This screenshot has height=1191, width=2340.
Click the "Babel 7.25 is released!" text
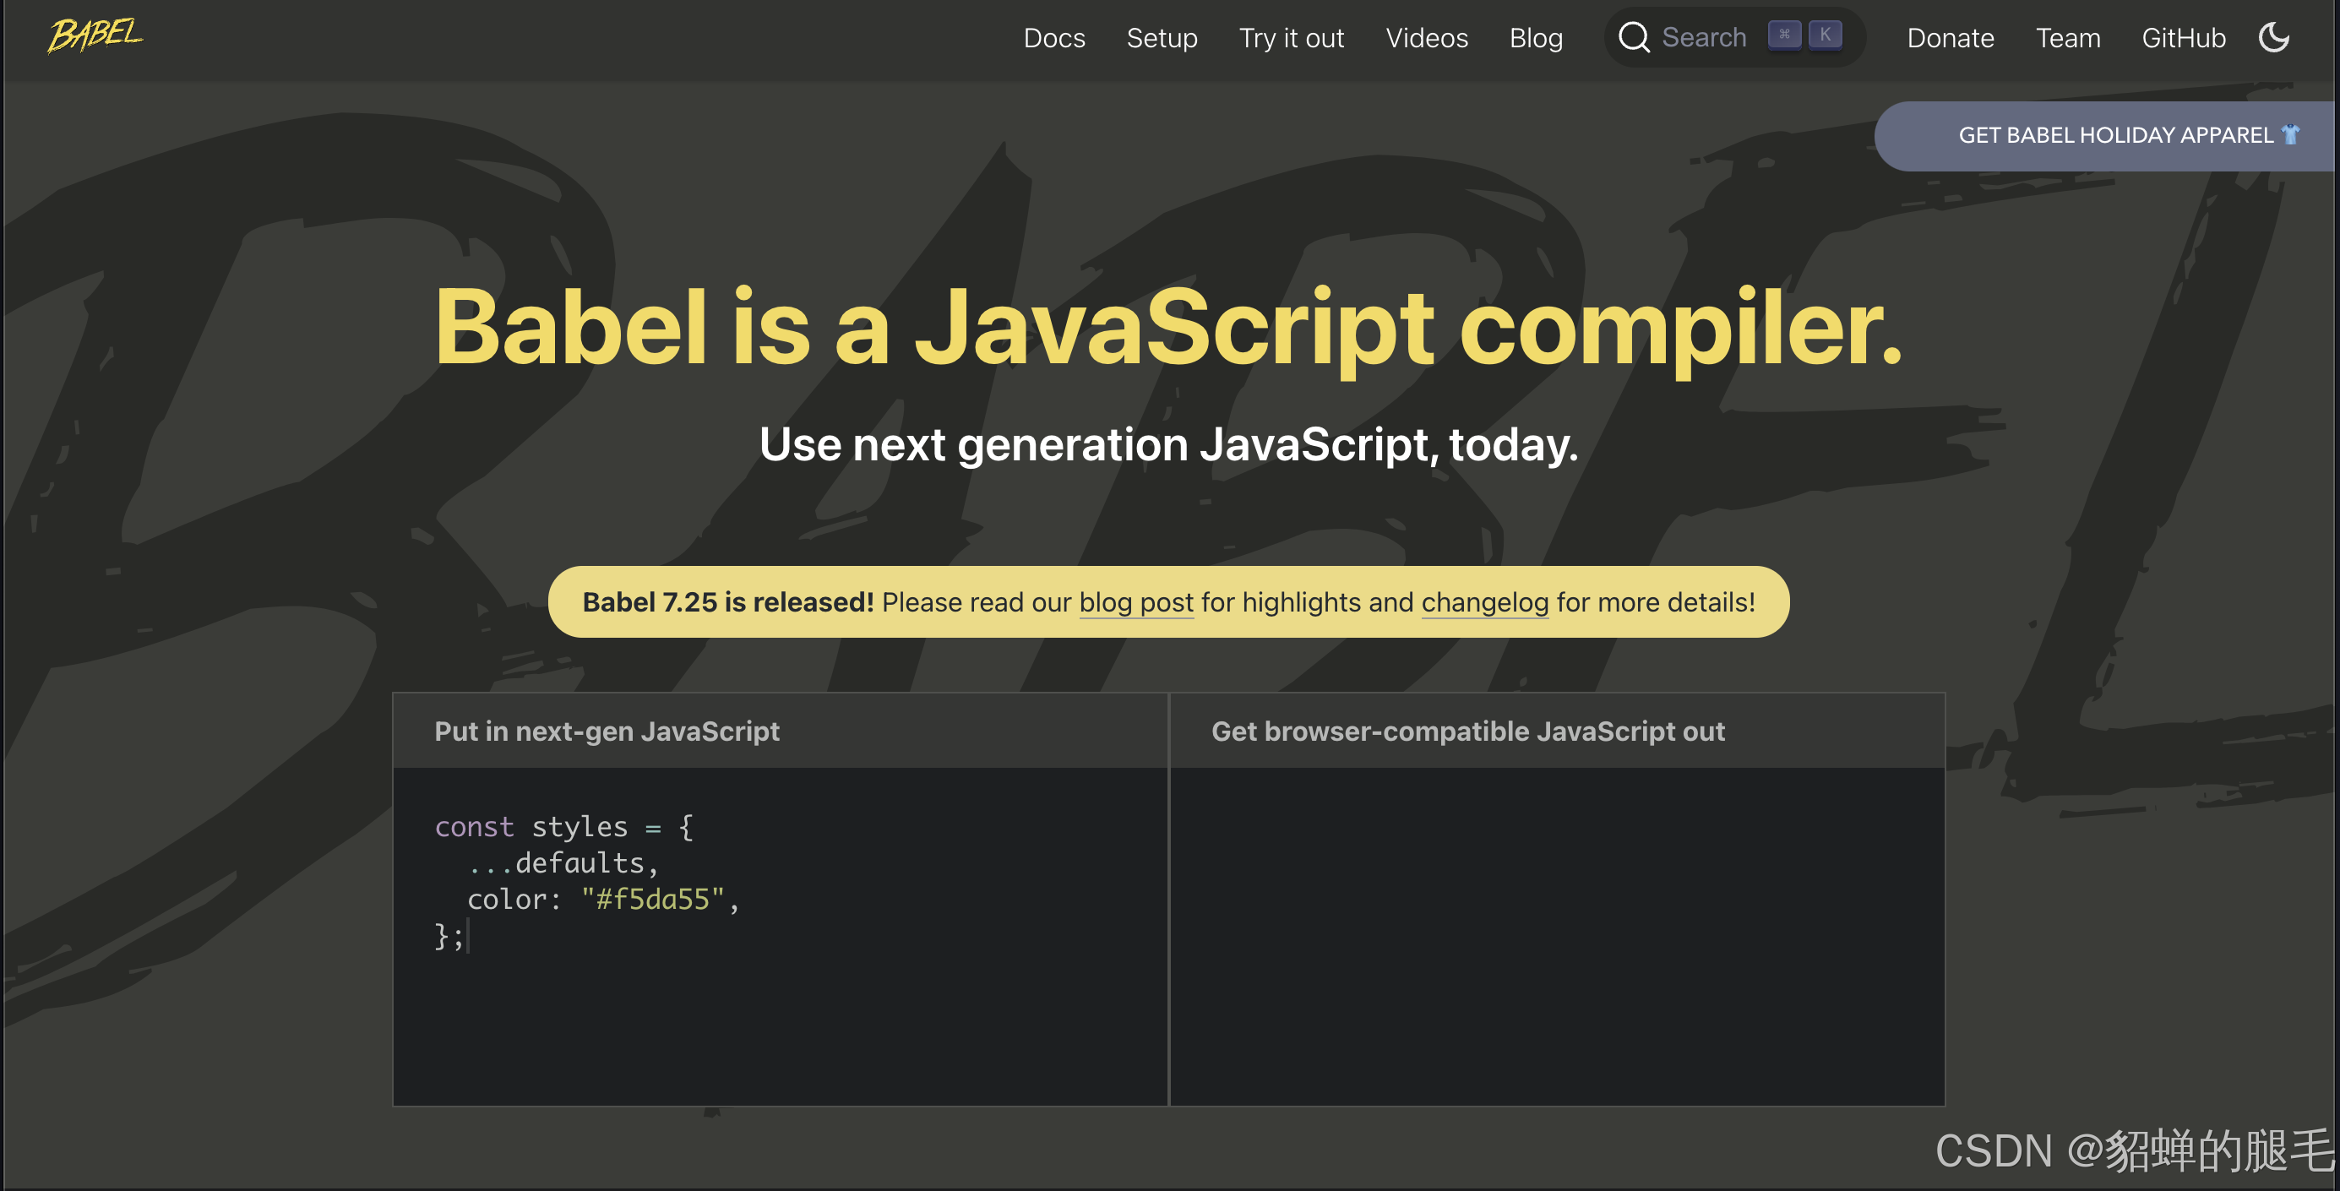point(727,601)
